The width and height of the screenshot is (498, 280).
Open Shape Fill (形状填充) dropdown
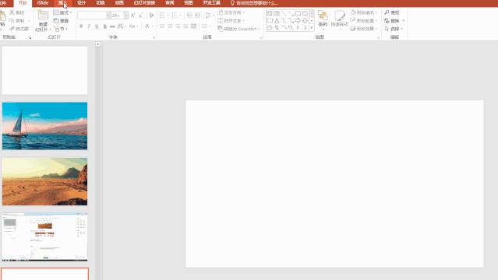coord(364,12)
